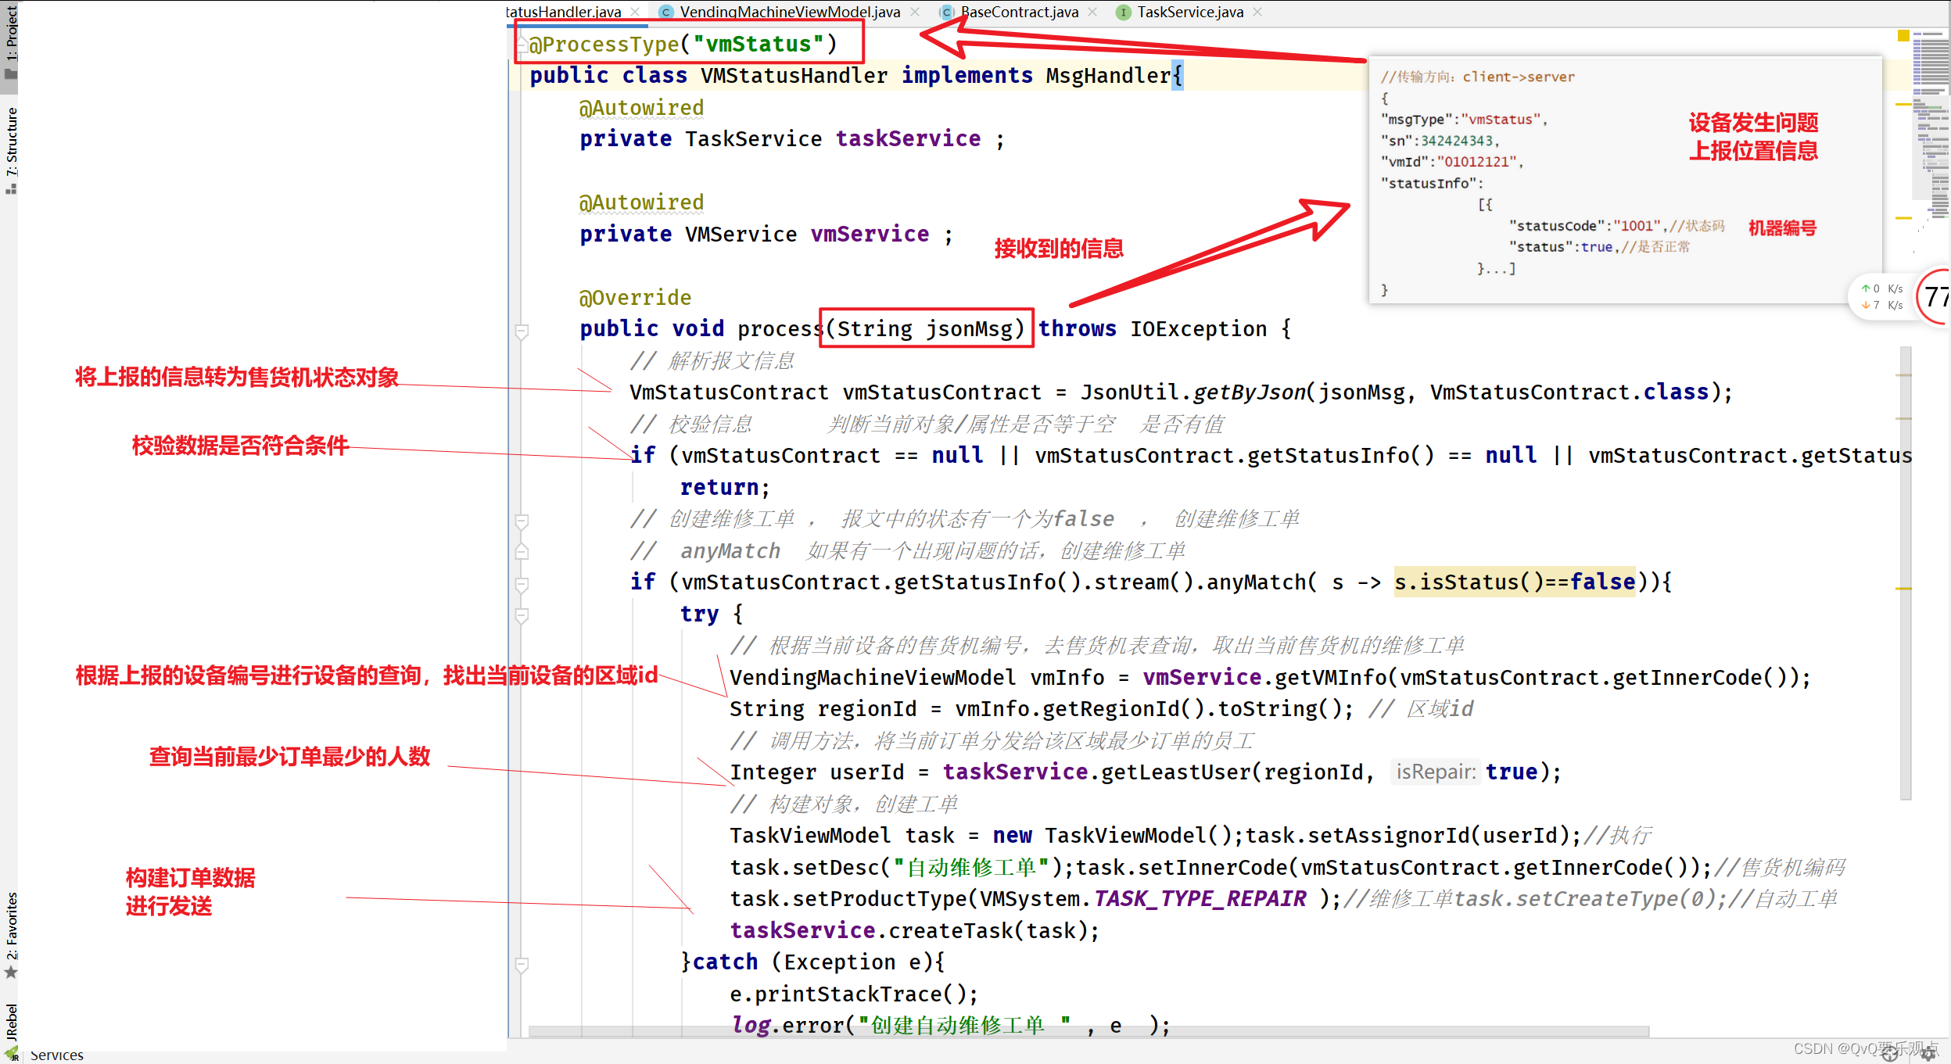
Task: Click e.printStackTrace() call
Action: tap(854, 994)
